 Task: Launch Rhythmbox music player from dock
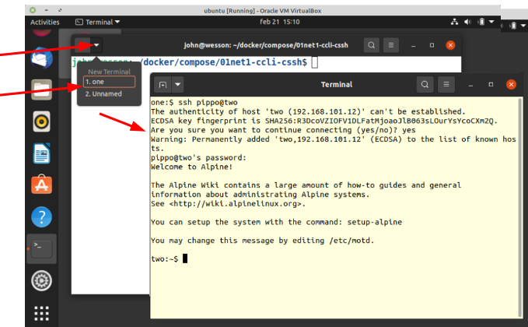[41, 121]
